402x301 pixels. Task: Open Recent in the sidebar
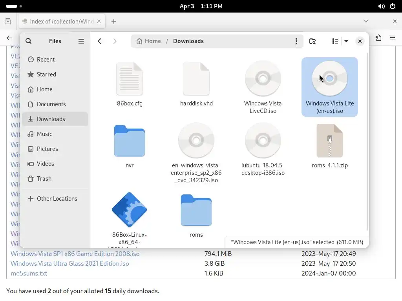point(55,60)
